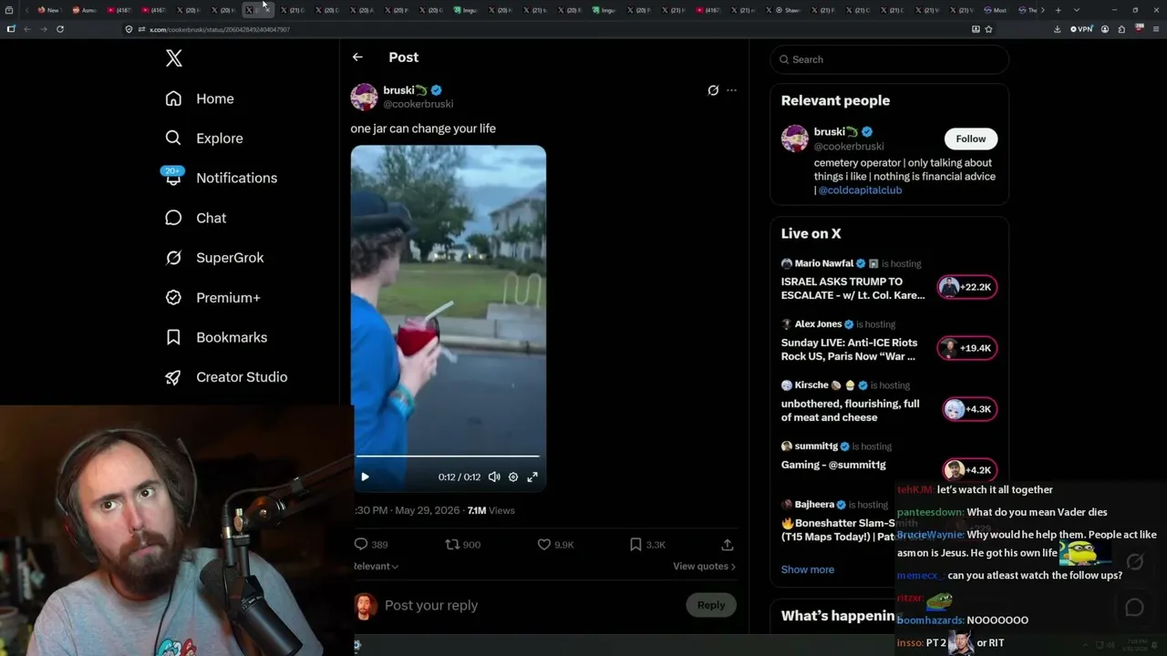1167x656 pixels.
Task: Open Creator Studio in the sidebar
Action: (x=227, y=377)
